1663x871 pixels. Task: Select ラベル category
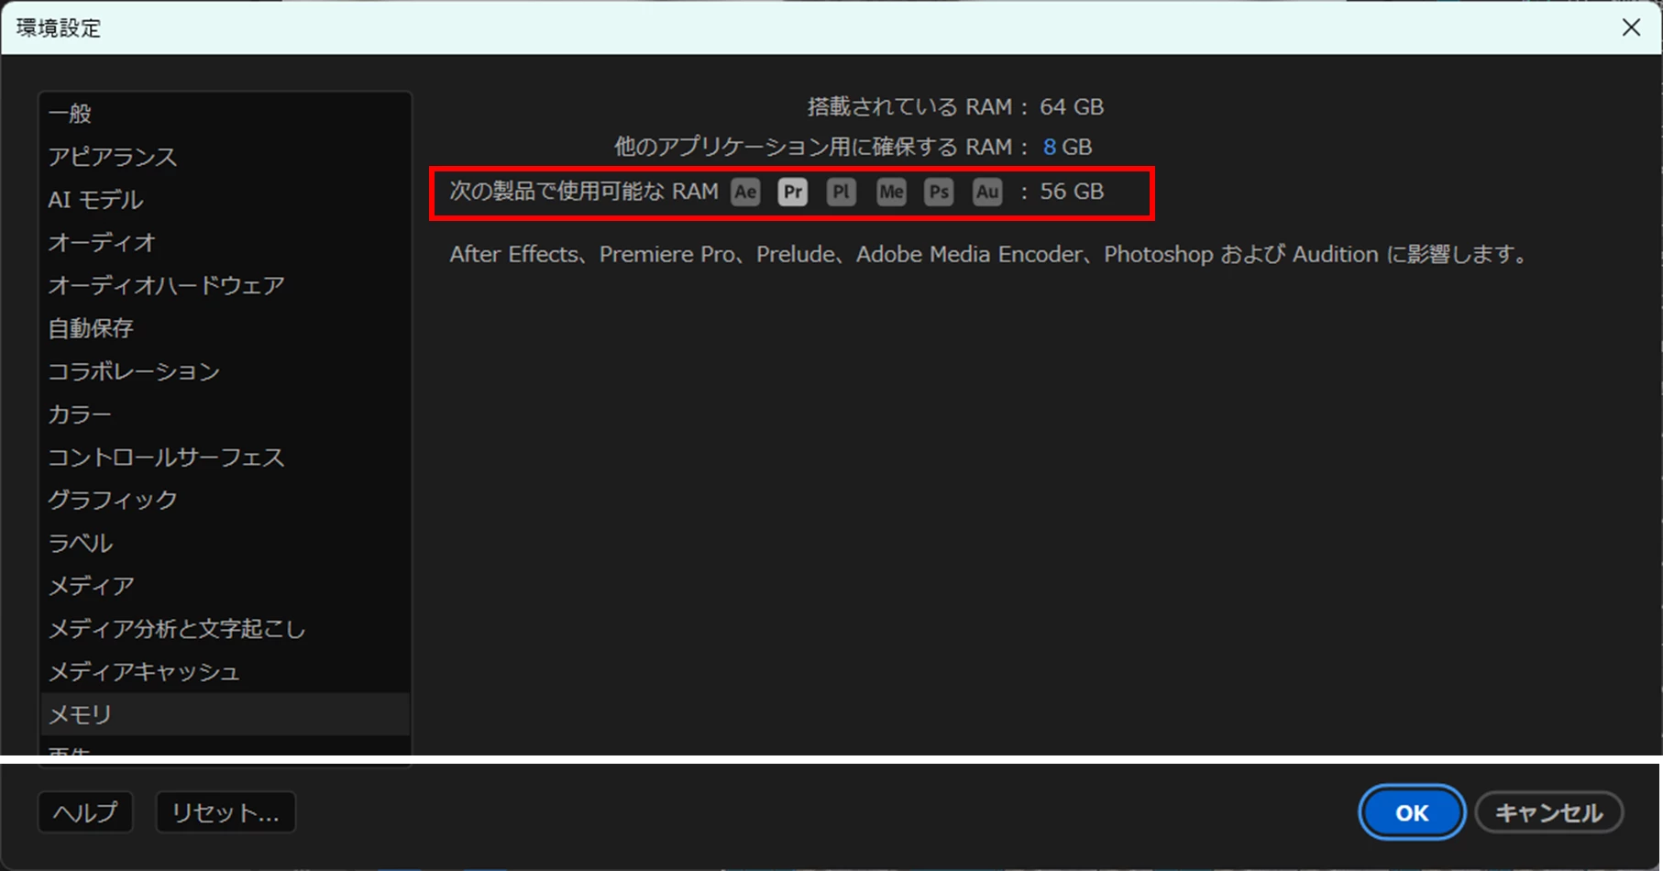click(x=225, y=543)
